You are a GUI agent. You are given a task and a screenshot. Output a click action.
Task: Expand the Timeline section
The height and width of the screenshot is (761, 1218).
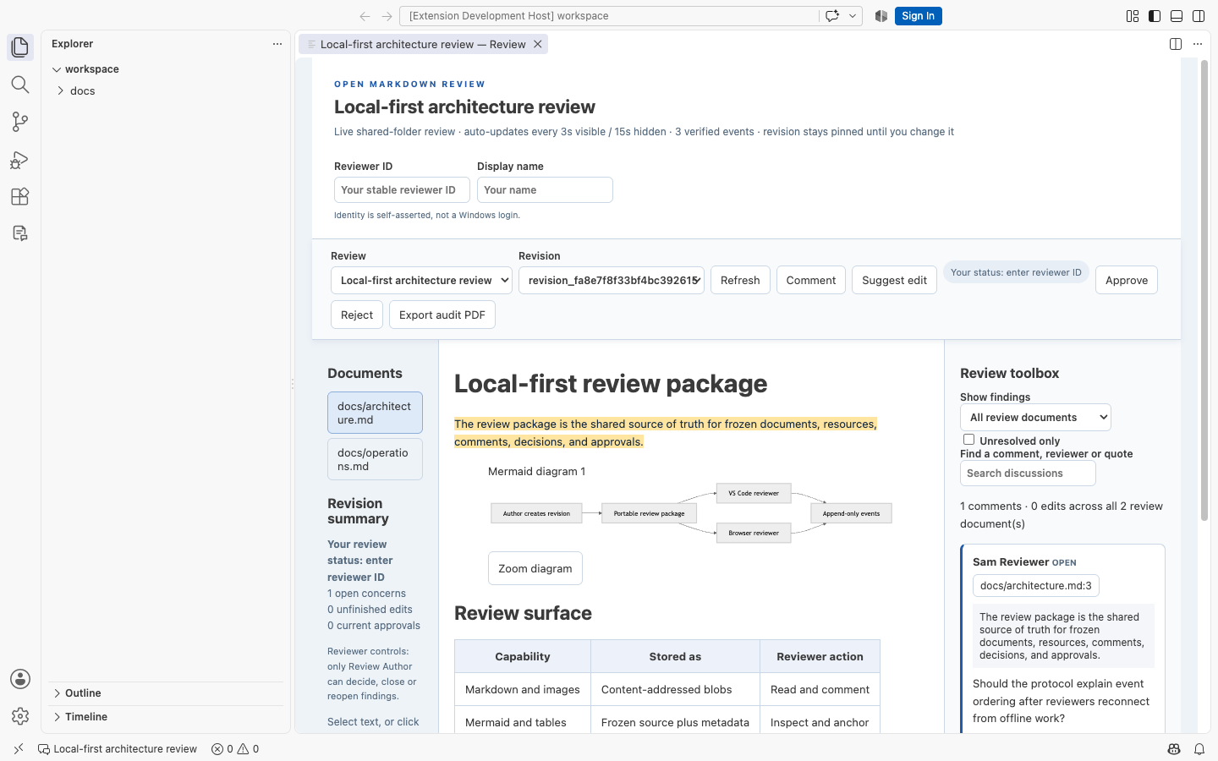(166, 717)
